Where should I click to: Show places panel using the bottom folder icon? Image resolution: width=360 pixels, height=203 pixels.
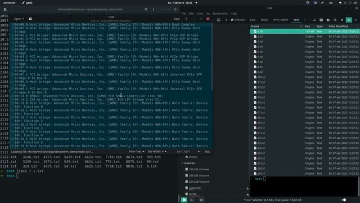[184, 200]
